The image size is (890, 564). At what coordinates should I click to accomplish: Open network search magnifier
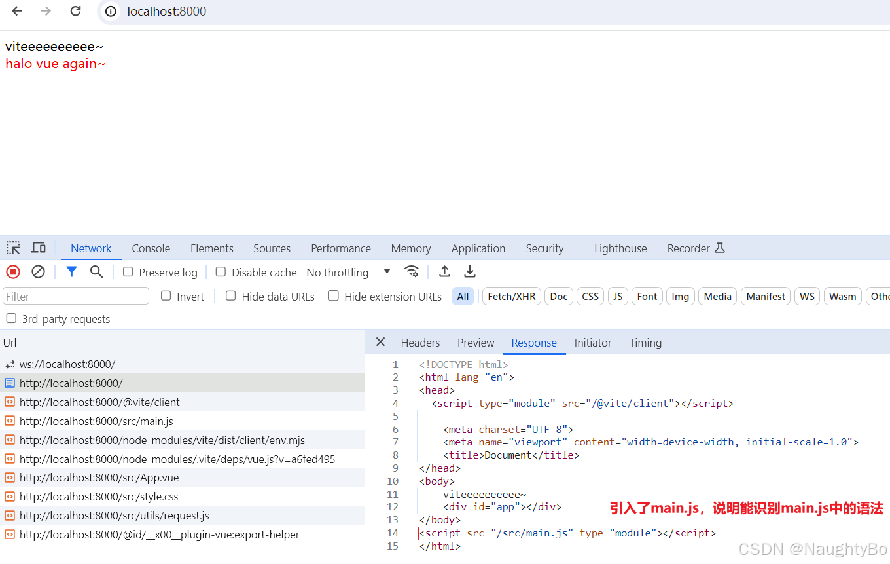click(x=97, y=272)
